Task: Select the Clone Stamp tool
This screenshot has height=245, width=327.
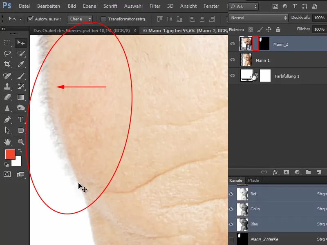Action: pos(7,87)
